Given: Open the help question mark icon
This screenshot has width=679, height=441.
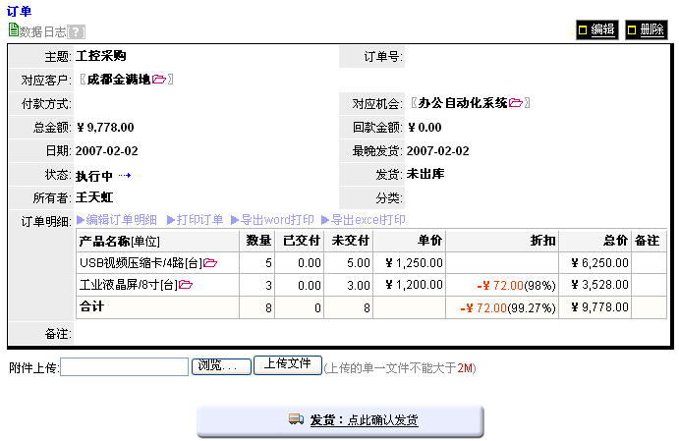Looking at the screenshot, I should (77, 32).
